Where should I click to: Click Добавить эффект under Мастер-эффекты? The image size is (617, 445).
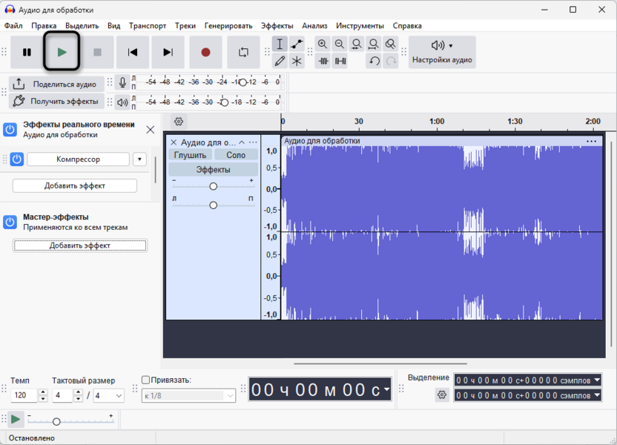(80, 245)
